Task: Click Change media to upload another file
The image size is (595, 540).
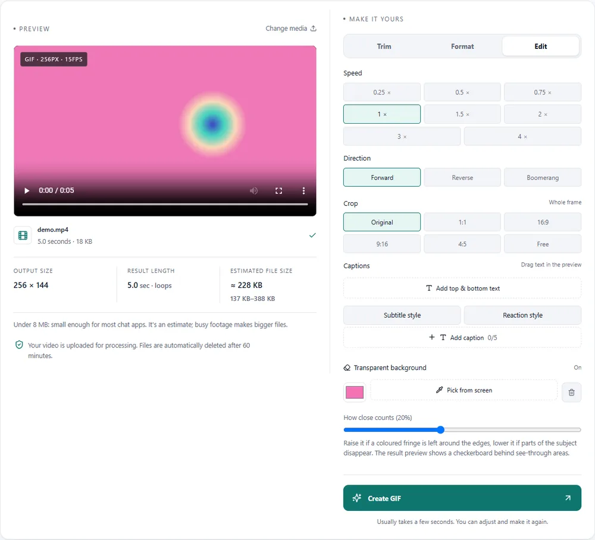Action: coord(291,29)
